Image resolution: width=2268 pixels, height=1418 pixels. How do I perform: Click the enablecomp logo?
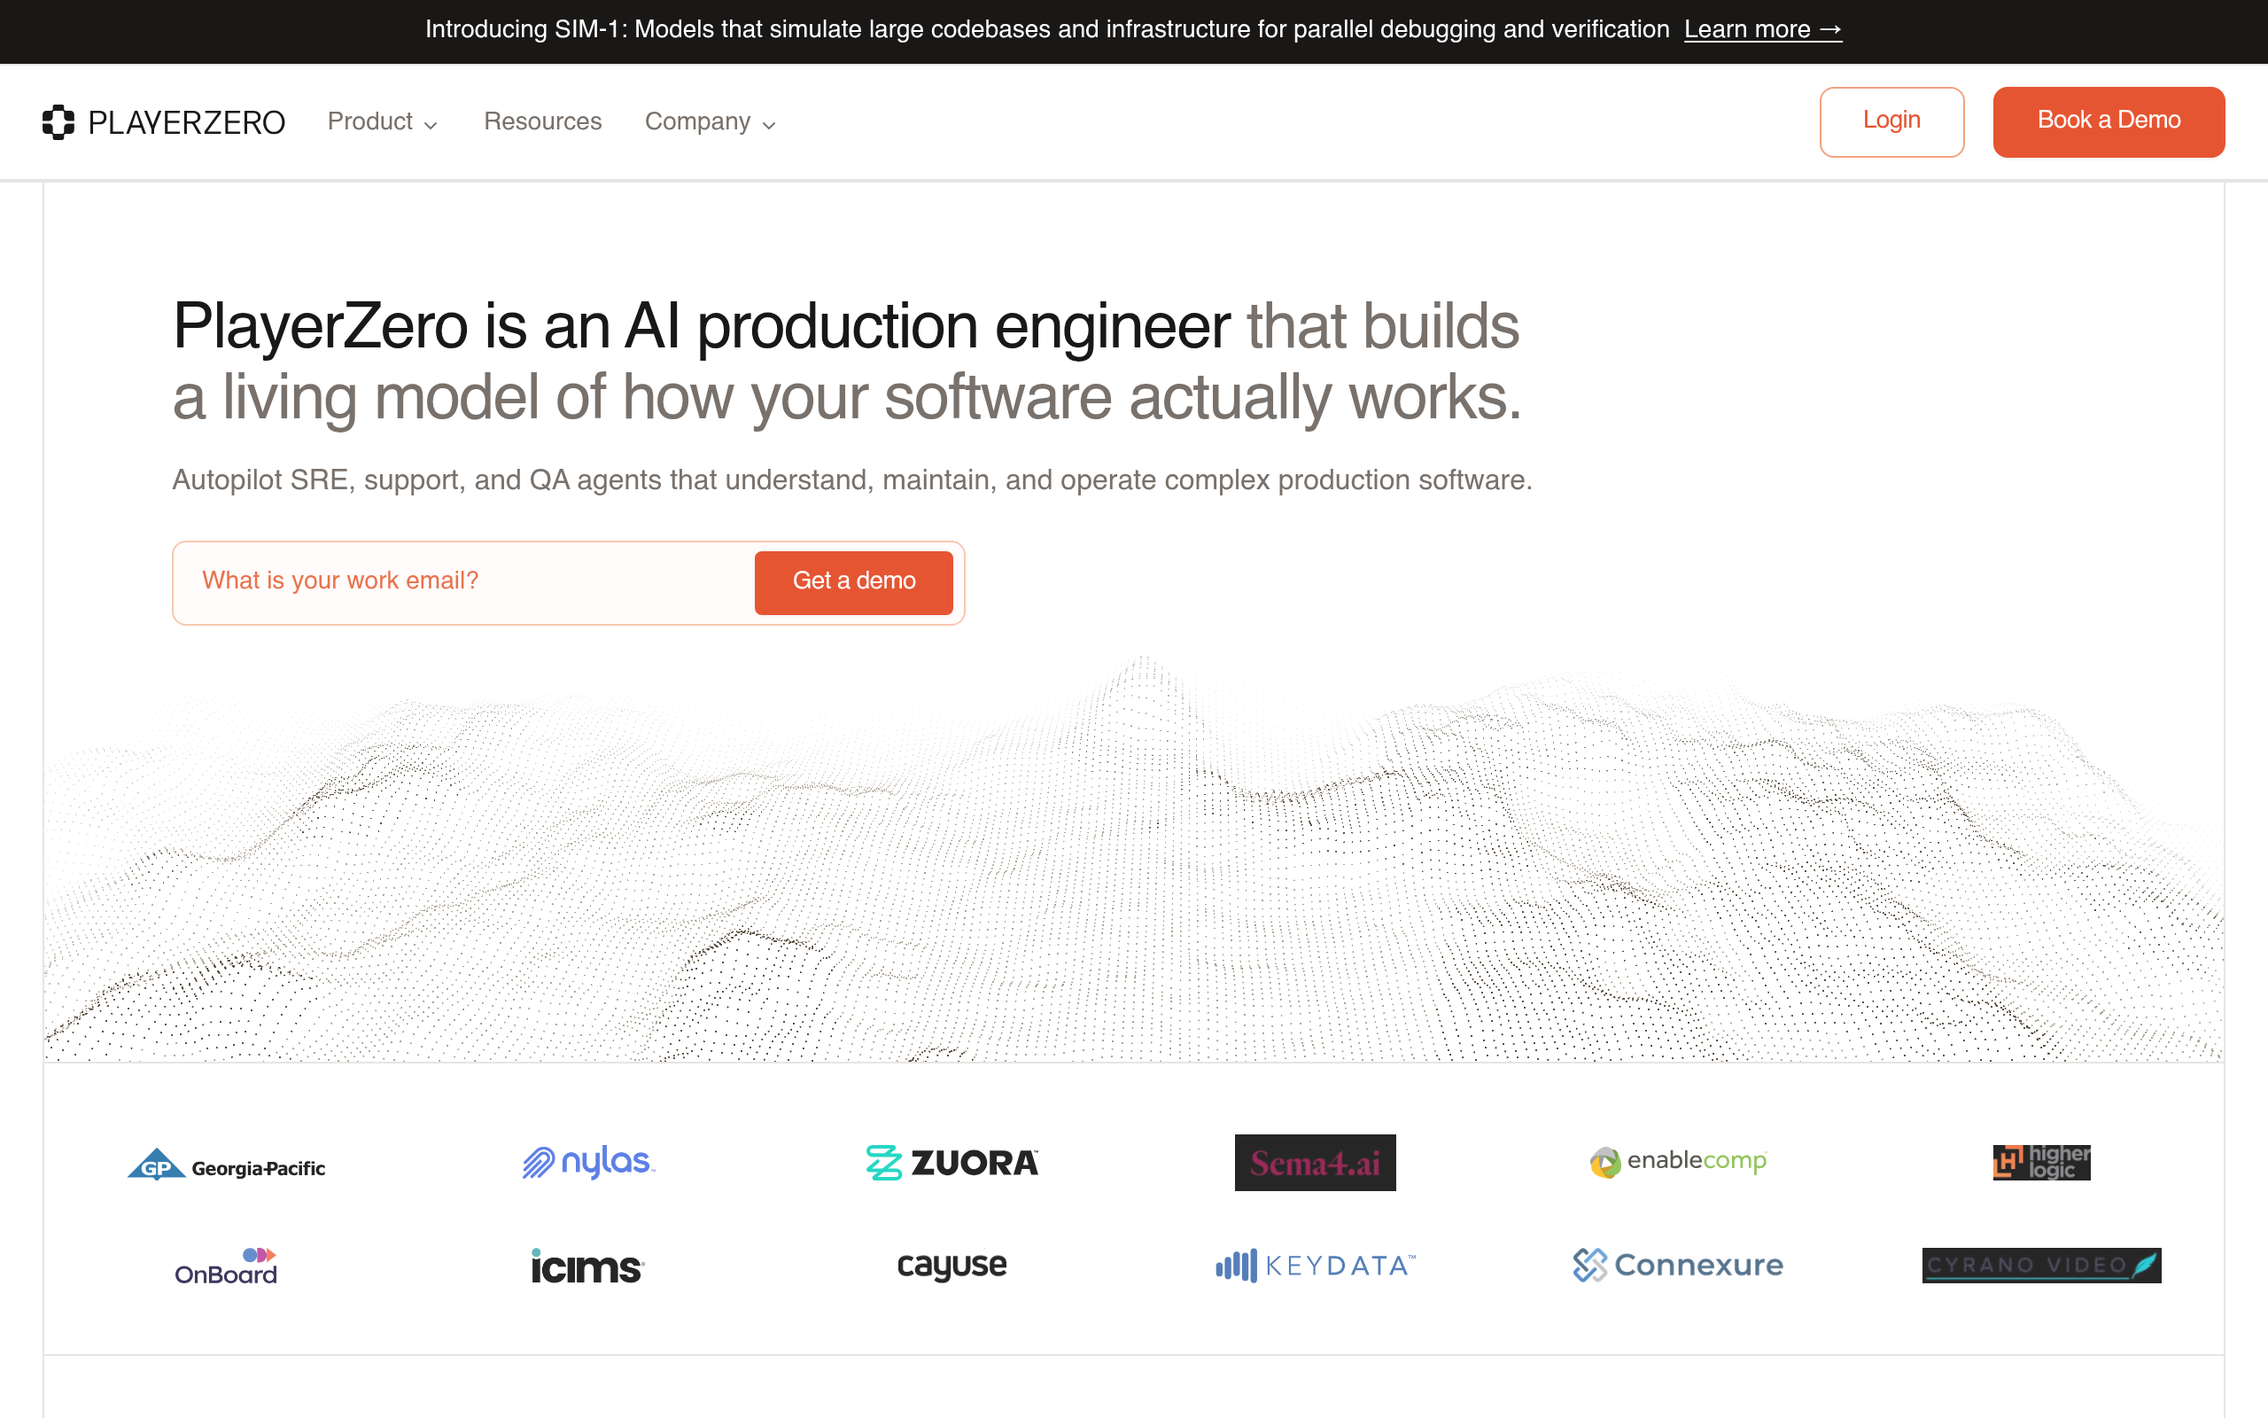pos(1678,1162)
